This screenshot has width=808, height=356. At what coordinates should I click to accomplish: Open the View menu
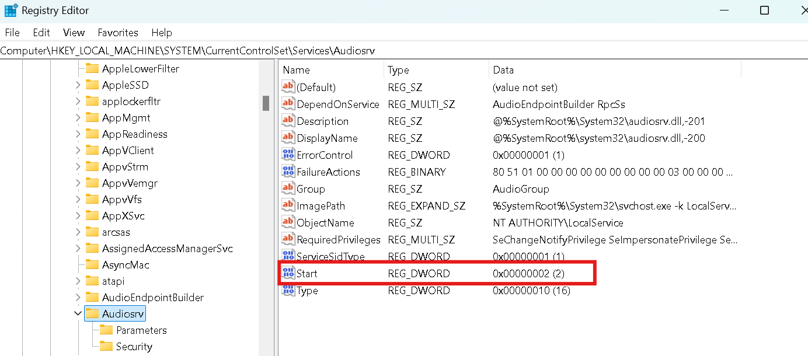74,33
